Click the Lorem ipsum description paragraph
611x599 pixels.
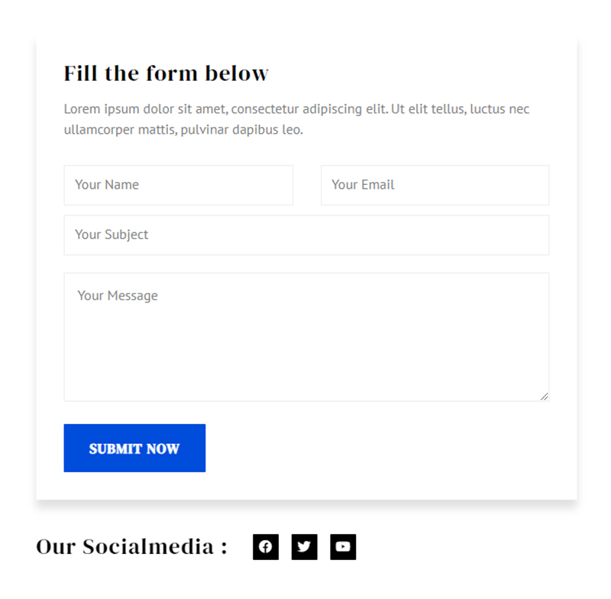point(296,119)
